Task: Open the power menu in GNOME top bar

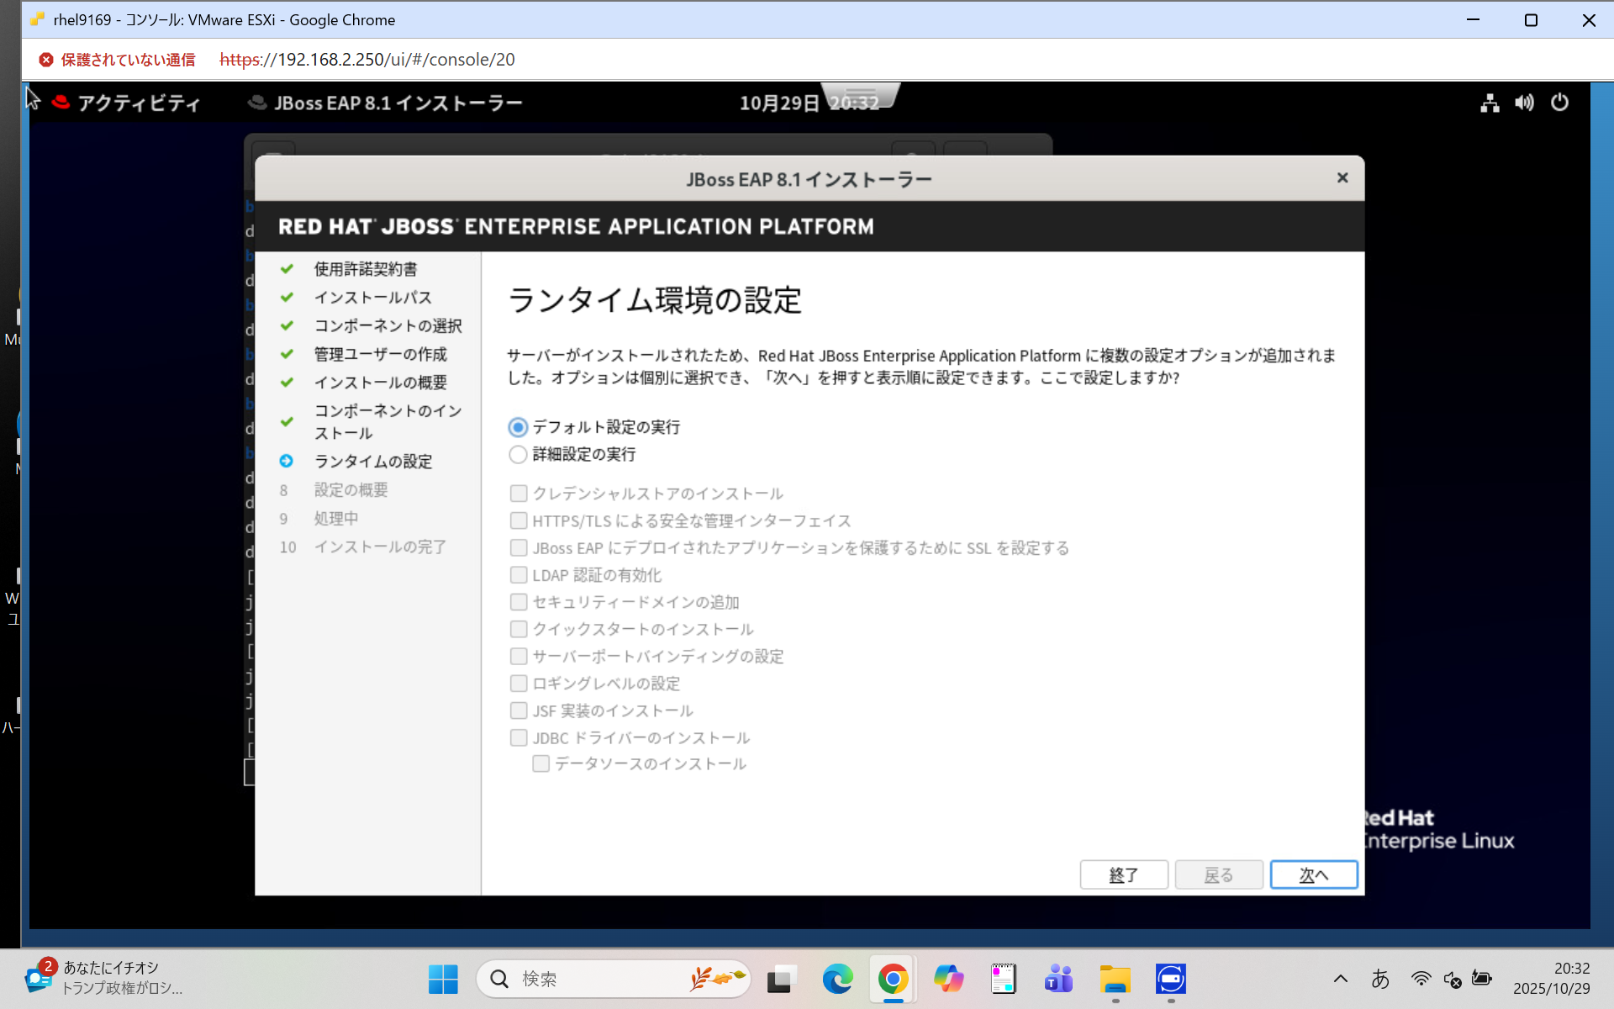Action: (1560, 102)
